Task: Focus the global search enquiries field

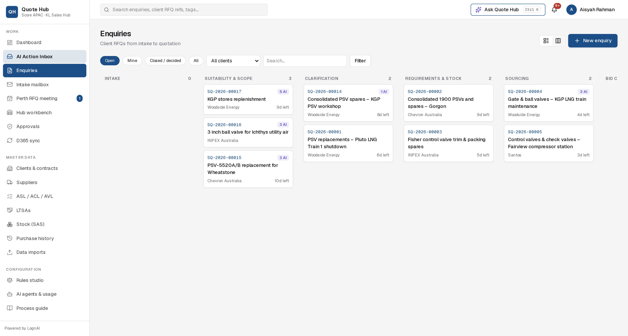Action: 184,10
